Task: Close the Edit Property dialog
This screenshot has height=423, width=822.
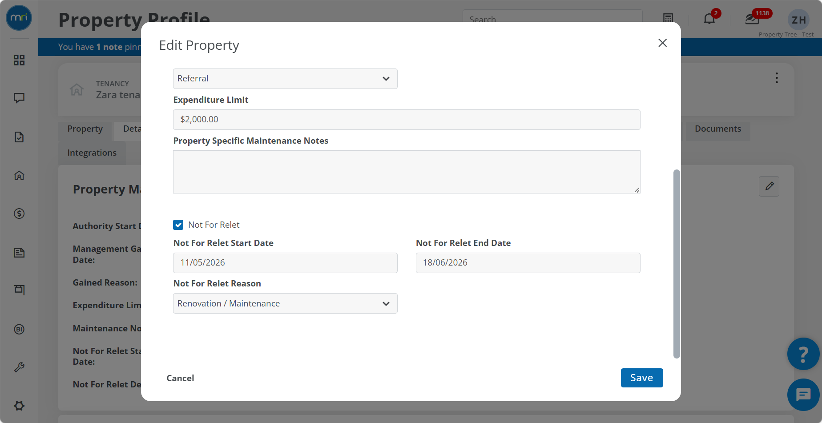Action: [x=663, y=43]
